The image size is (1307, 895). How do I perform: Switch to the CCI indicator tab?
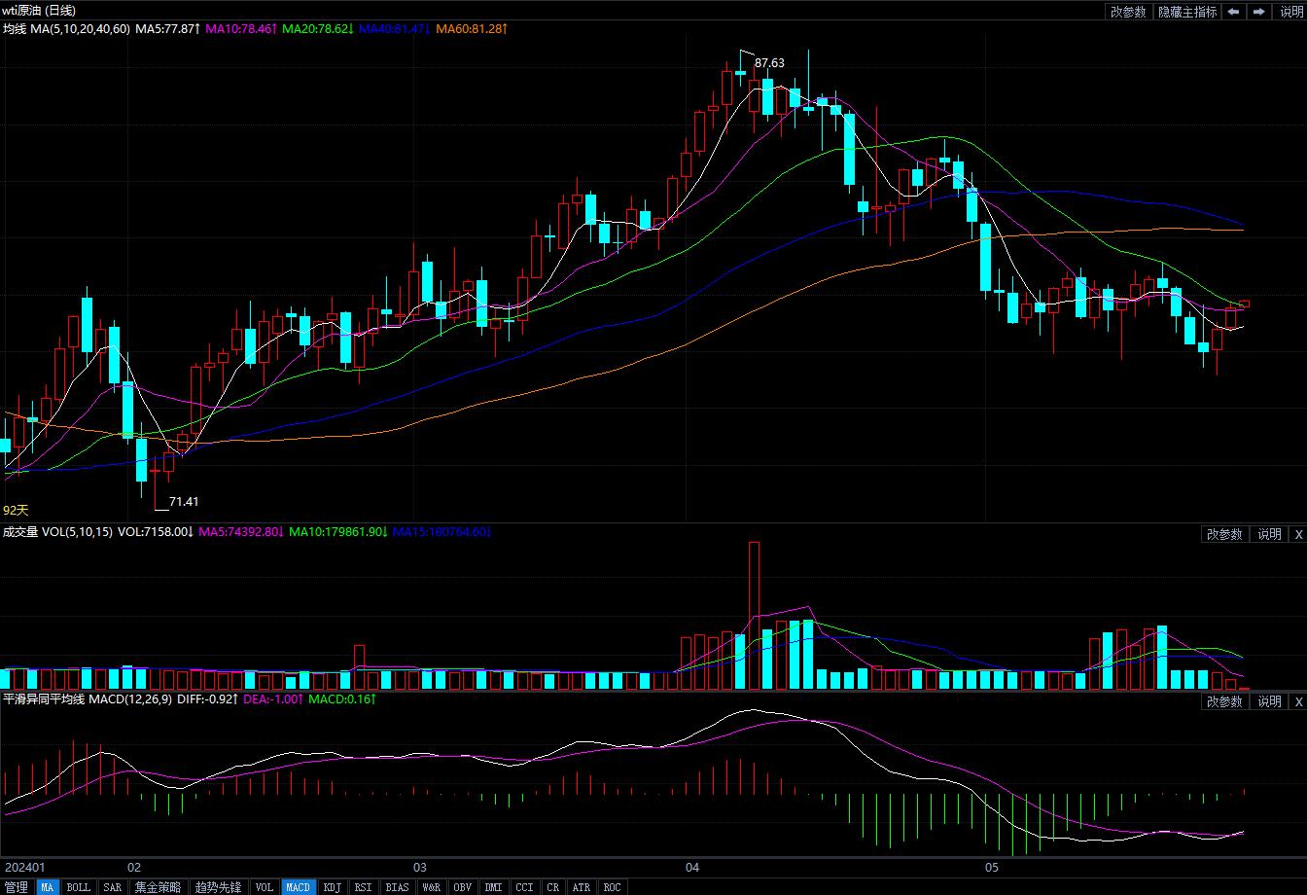[525, 887]
